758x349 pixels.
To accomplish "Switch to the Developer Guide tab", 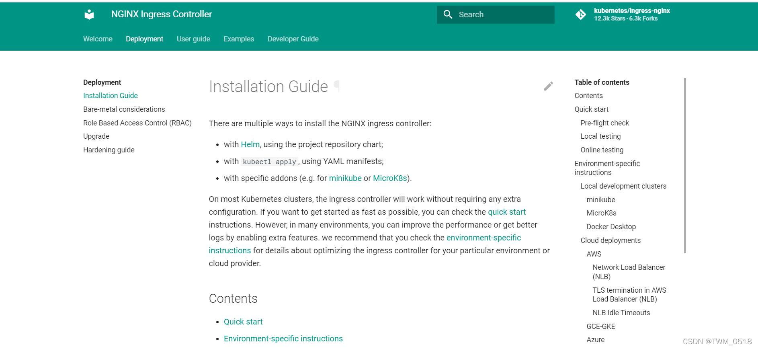I will 293,39.
